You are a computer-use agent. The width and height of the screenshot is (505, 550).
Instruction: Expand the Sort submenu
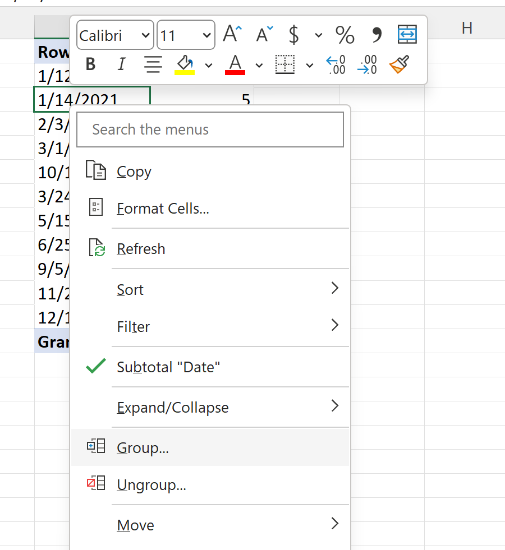(210, 289)
